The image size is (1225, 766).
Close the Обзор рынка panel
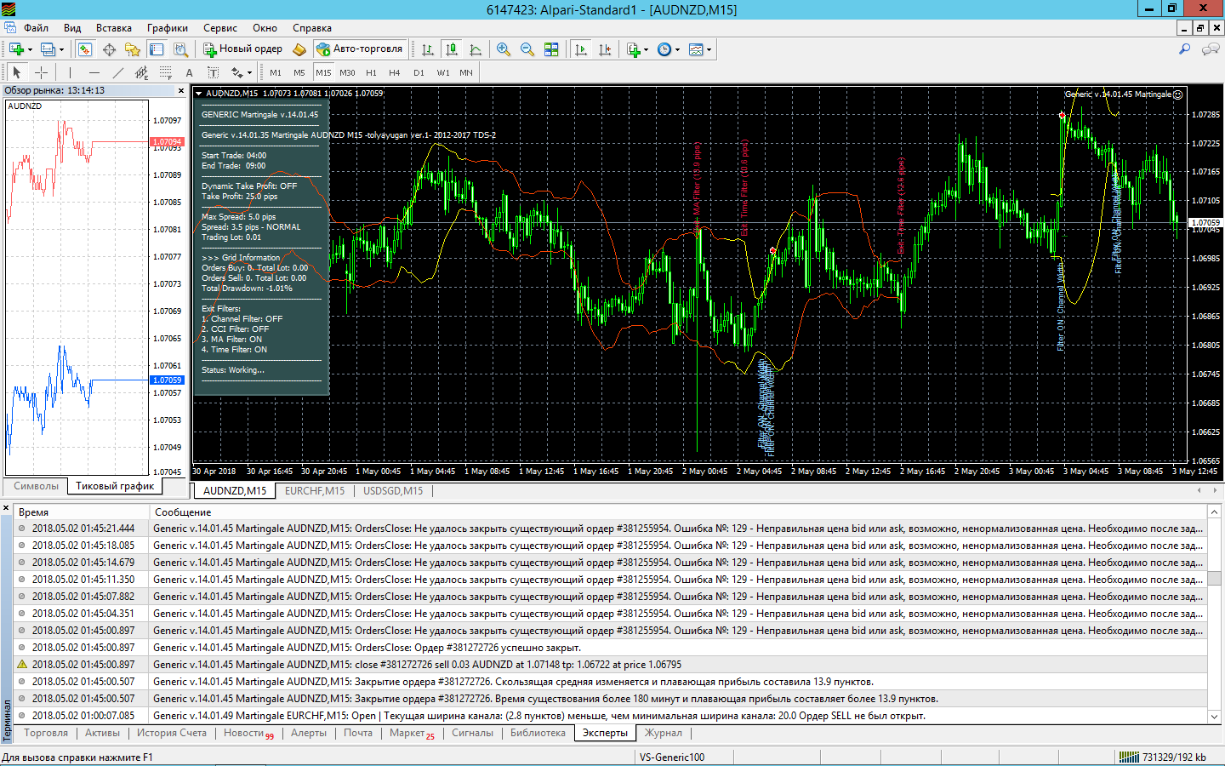click(181, 90)
